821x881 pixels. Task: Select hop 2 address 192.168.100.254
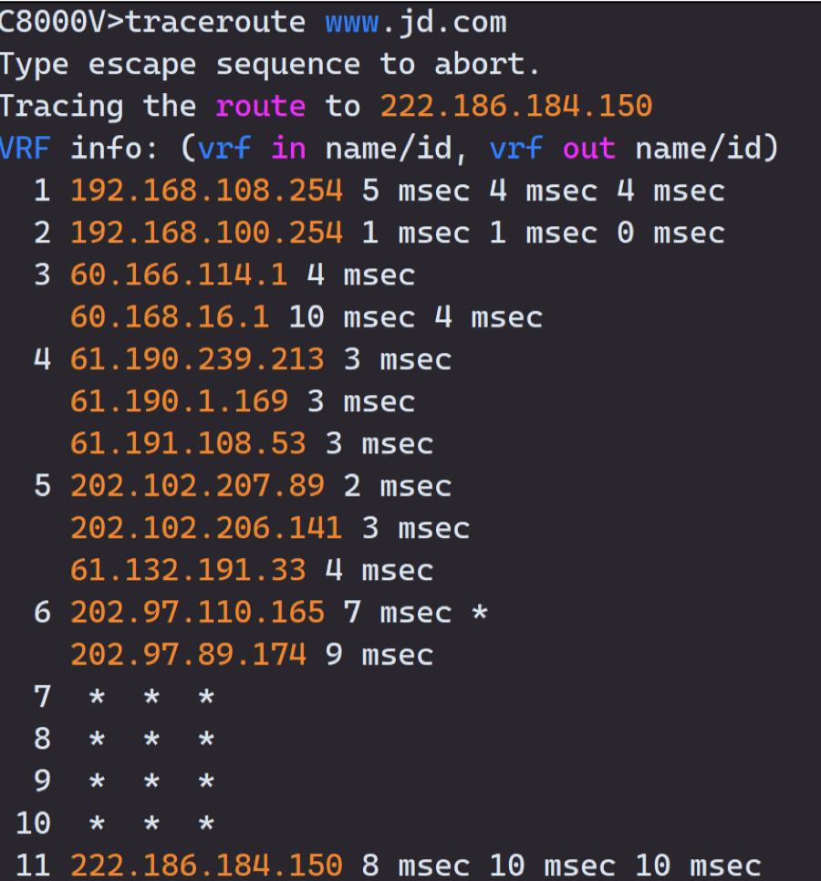[206, 233]
